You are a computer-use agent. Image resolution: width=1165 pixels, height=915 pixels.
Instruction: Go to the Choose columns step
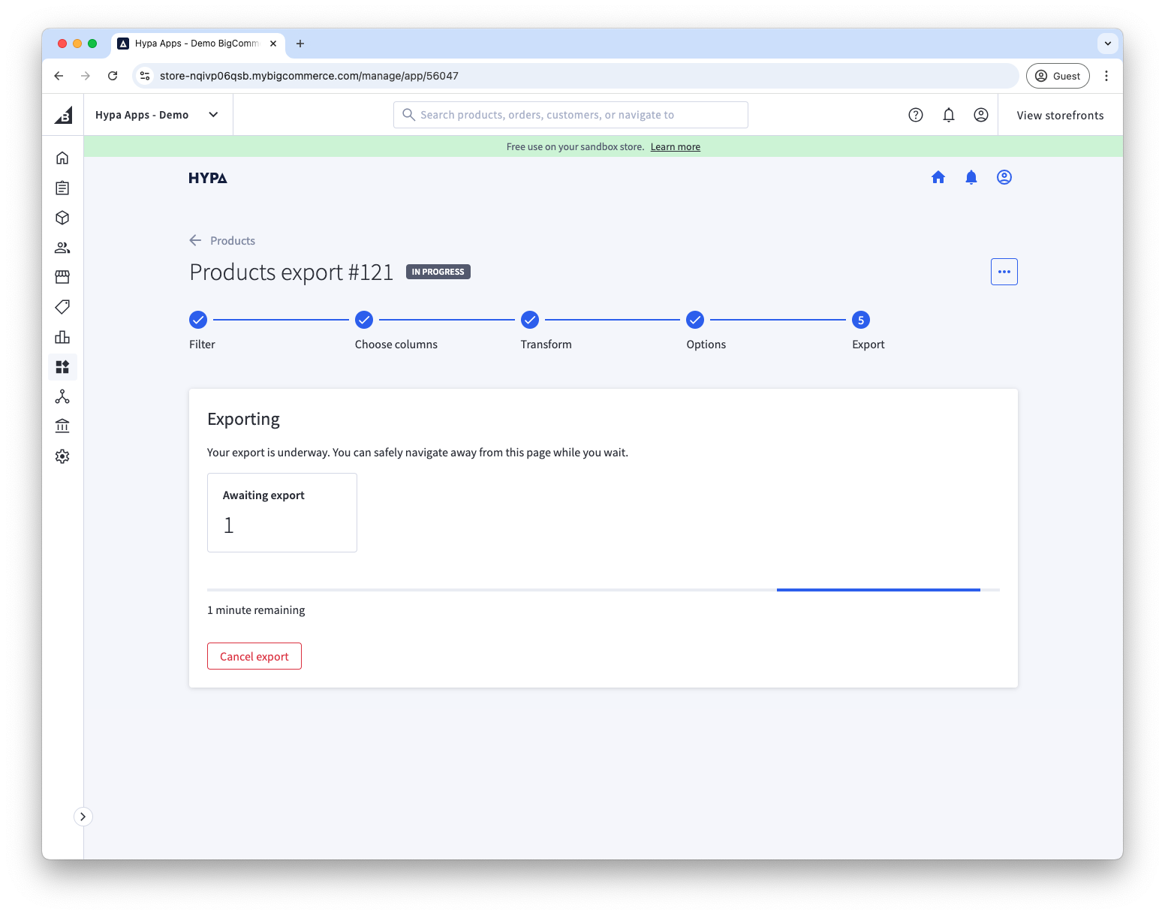pos(364,321)
